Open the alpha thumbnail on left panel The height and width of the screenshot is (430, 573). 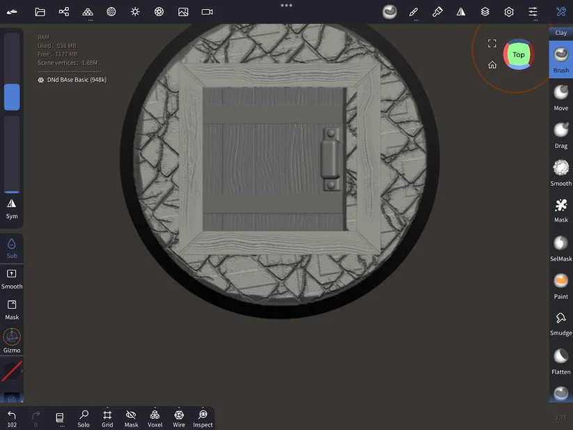pyautogui.click(x=12, y=397)
